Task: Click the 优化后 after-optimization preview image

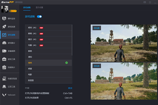Action: coord(124,81)
